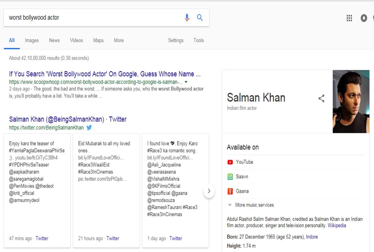This screenshot has width=374, height=252.
Task: Open the 'Eid Mubarak' tweet card
Action: pos(106,190)
